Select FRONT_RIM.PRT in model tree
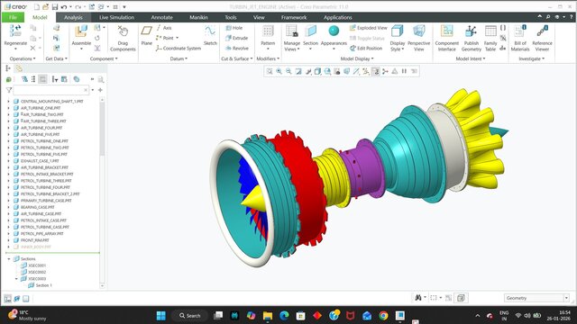Image resolution: width=577 pixels, height=324 pixels. 34,240
